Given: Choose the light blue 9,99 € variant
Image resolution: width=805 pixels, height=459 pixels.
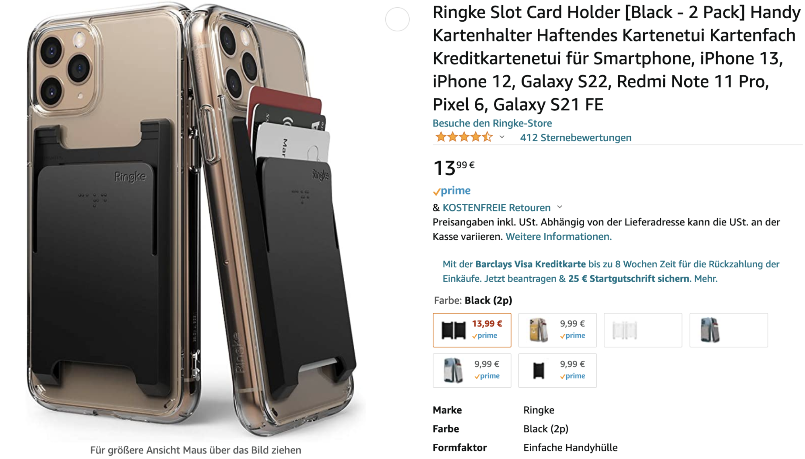Looking at the screenshot, I should tap(472, 370).
